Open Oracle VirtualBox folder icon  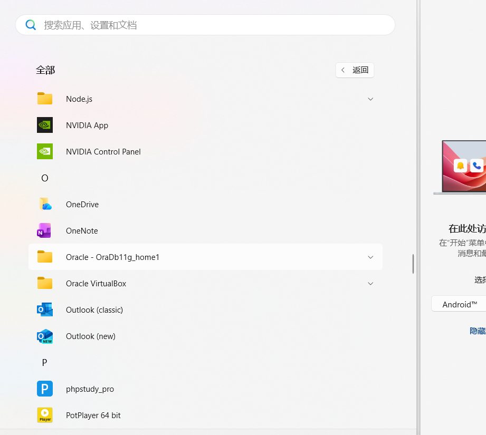[x=45, y=283]
